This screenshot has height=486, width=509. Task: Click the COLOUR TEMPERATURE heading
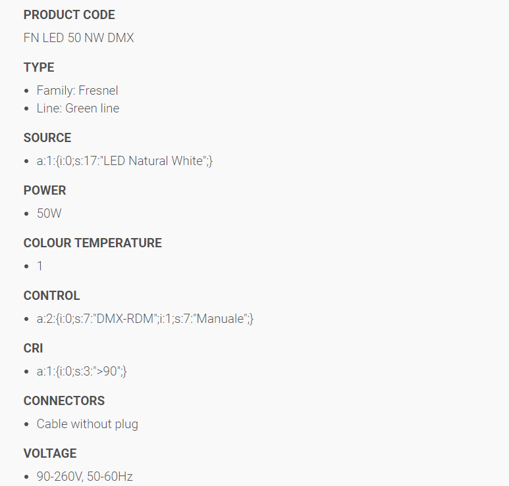(93, 243)
